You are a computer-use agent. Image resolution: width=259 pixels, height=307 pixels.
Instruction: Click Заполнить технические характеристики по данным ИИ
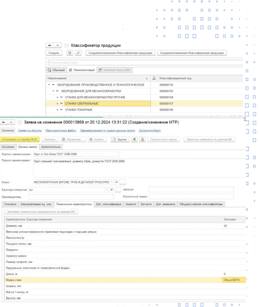41,212
